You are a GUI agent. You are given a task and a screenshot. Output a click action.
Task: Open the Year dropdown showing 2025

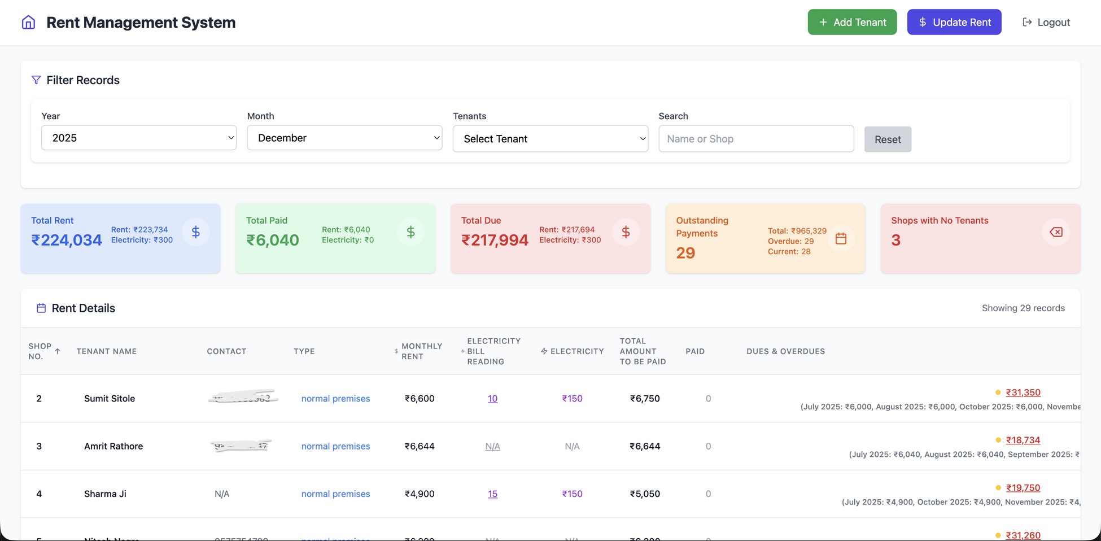[x=139, y=138]
